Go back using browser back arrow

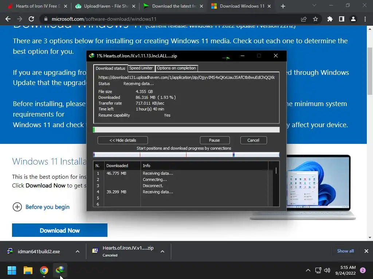pos(8,19)
